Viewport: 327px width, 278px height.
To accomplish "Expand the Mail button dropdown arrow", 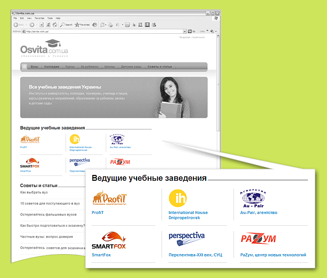I will pos(106,25).
